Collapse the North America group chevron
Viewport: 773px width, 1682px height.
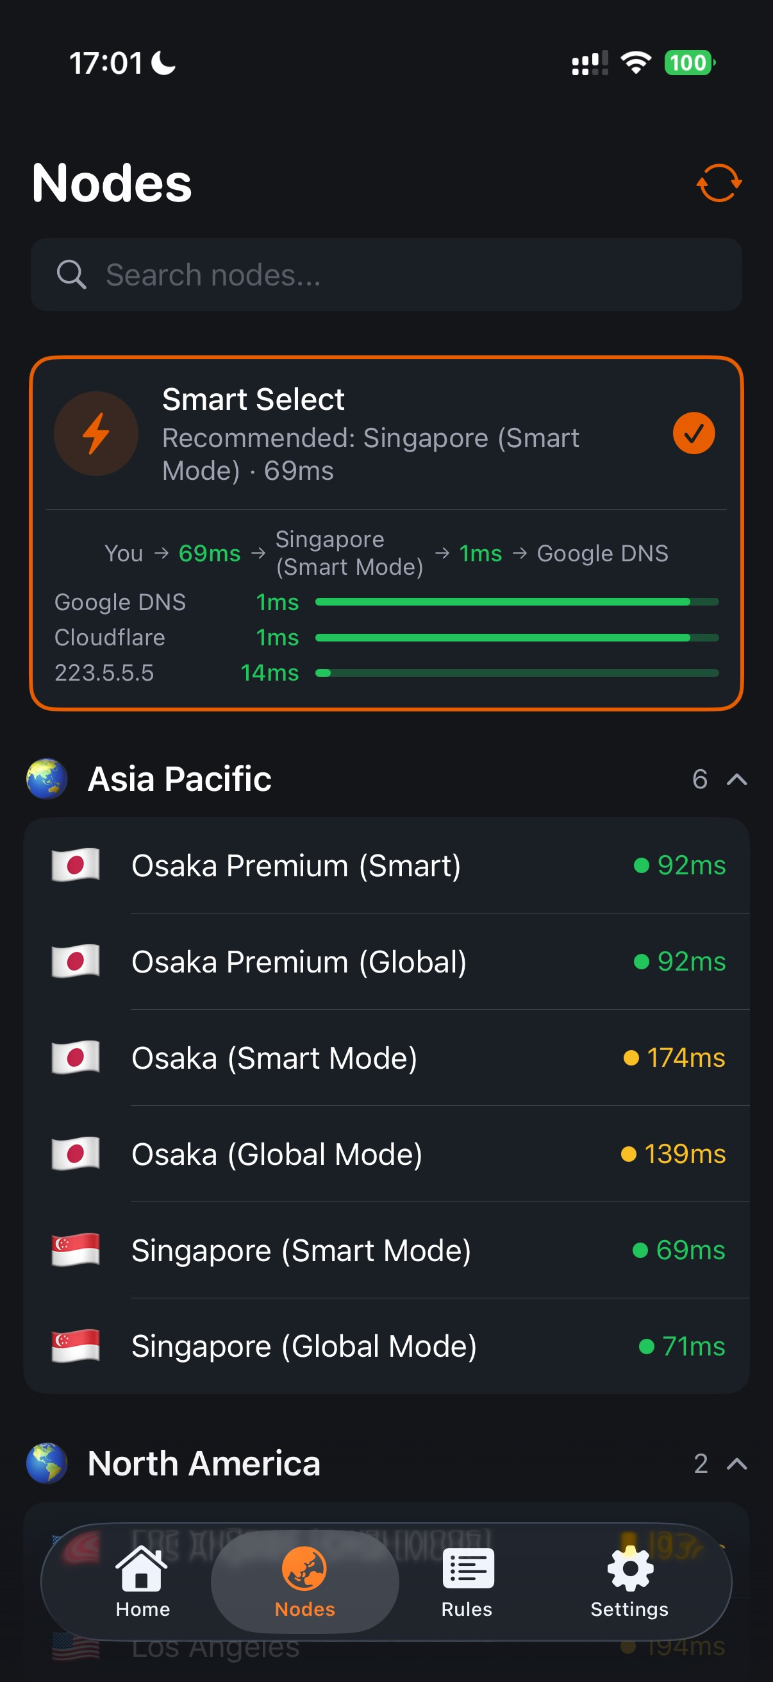pos(736,1464)
